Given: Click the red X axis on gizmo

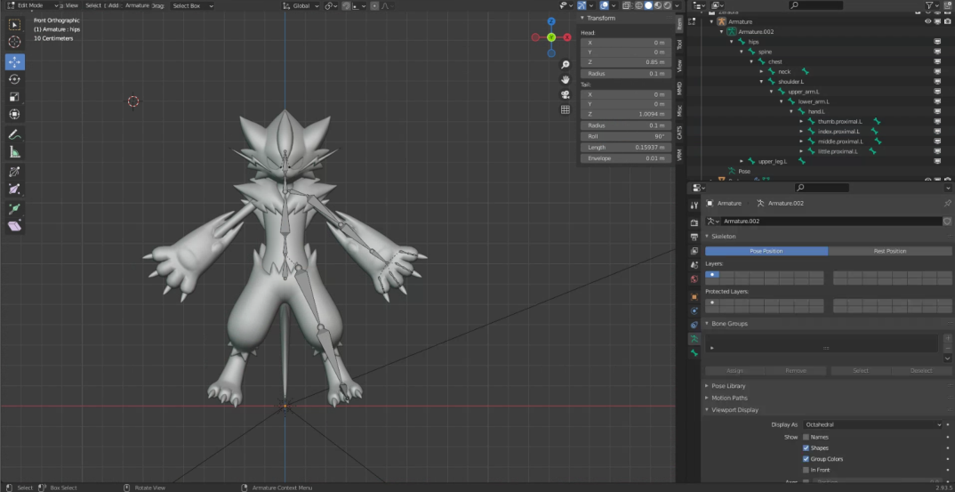Looking at the screenshot, I should point(567,37).
